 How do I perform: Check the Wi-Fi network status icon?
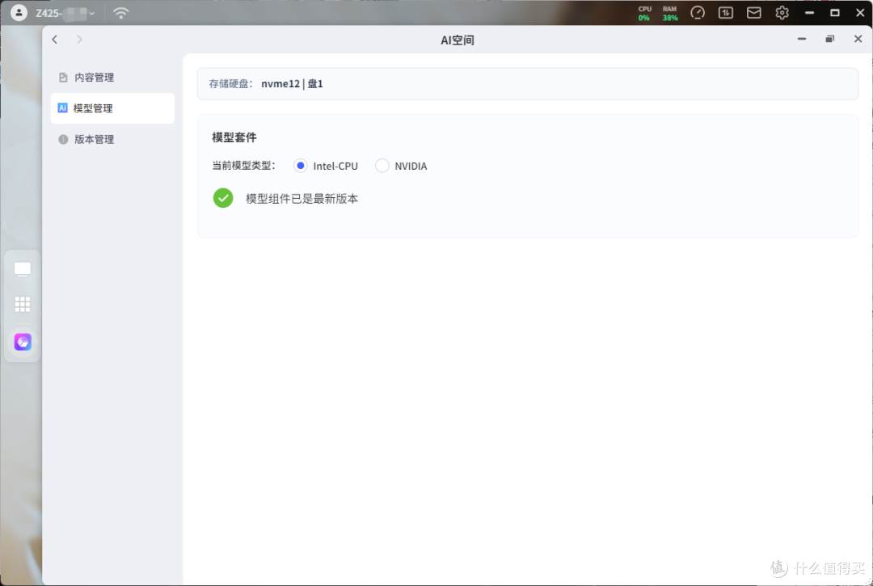[x=120, y=13]
